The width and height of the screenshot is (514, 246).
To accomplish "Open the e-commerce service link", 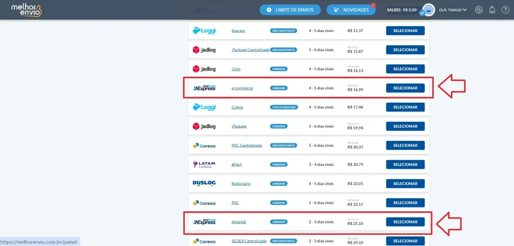I will click(x=242, y=88).
